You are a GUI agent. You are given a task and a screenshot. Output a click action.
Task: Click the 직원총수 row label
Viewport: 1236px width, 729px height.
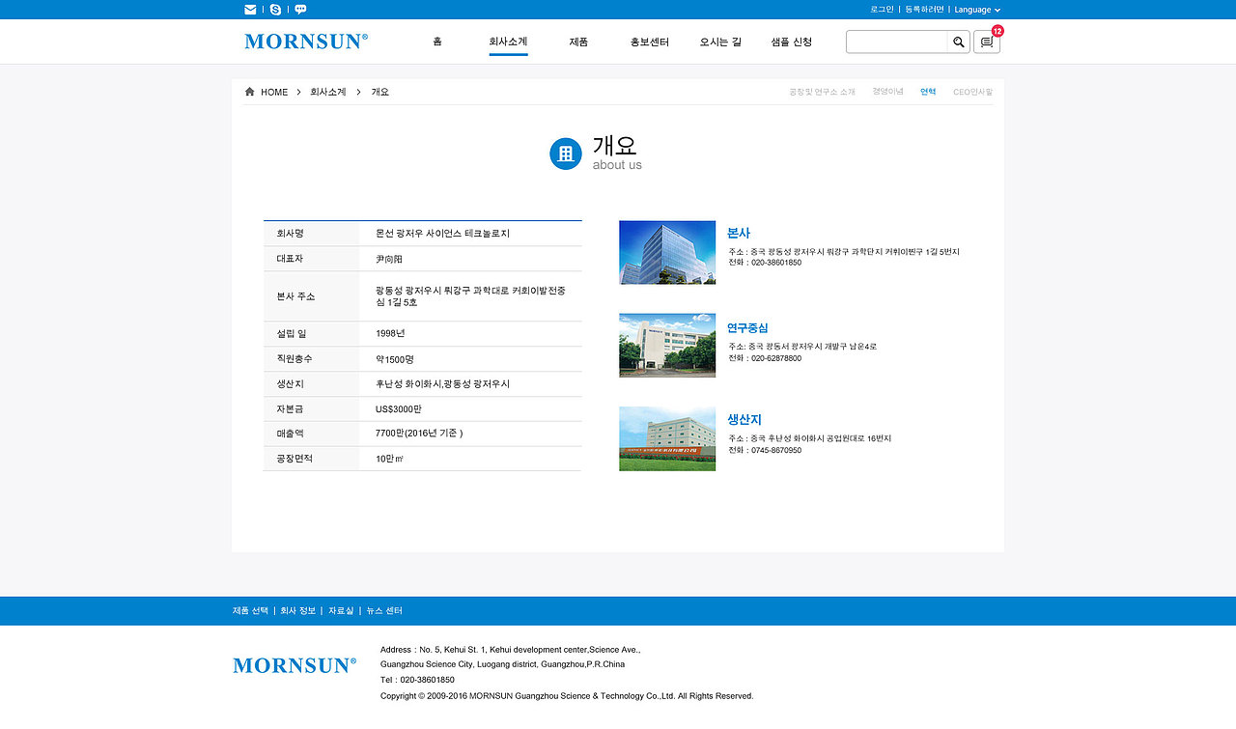click(x=295, y=359)
